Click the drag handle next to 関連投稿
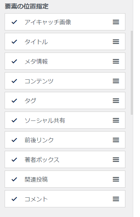The height and width of the screenshot is (217, 140). (116, 179)
